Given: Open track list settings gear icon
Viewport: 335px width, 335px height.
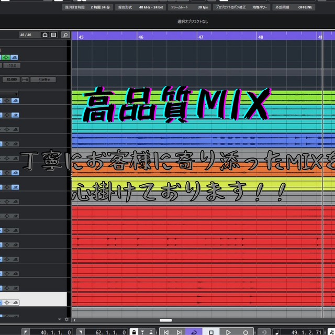Looking at the screenshot, I should pos(66,319).
